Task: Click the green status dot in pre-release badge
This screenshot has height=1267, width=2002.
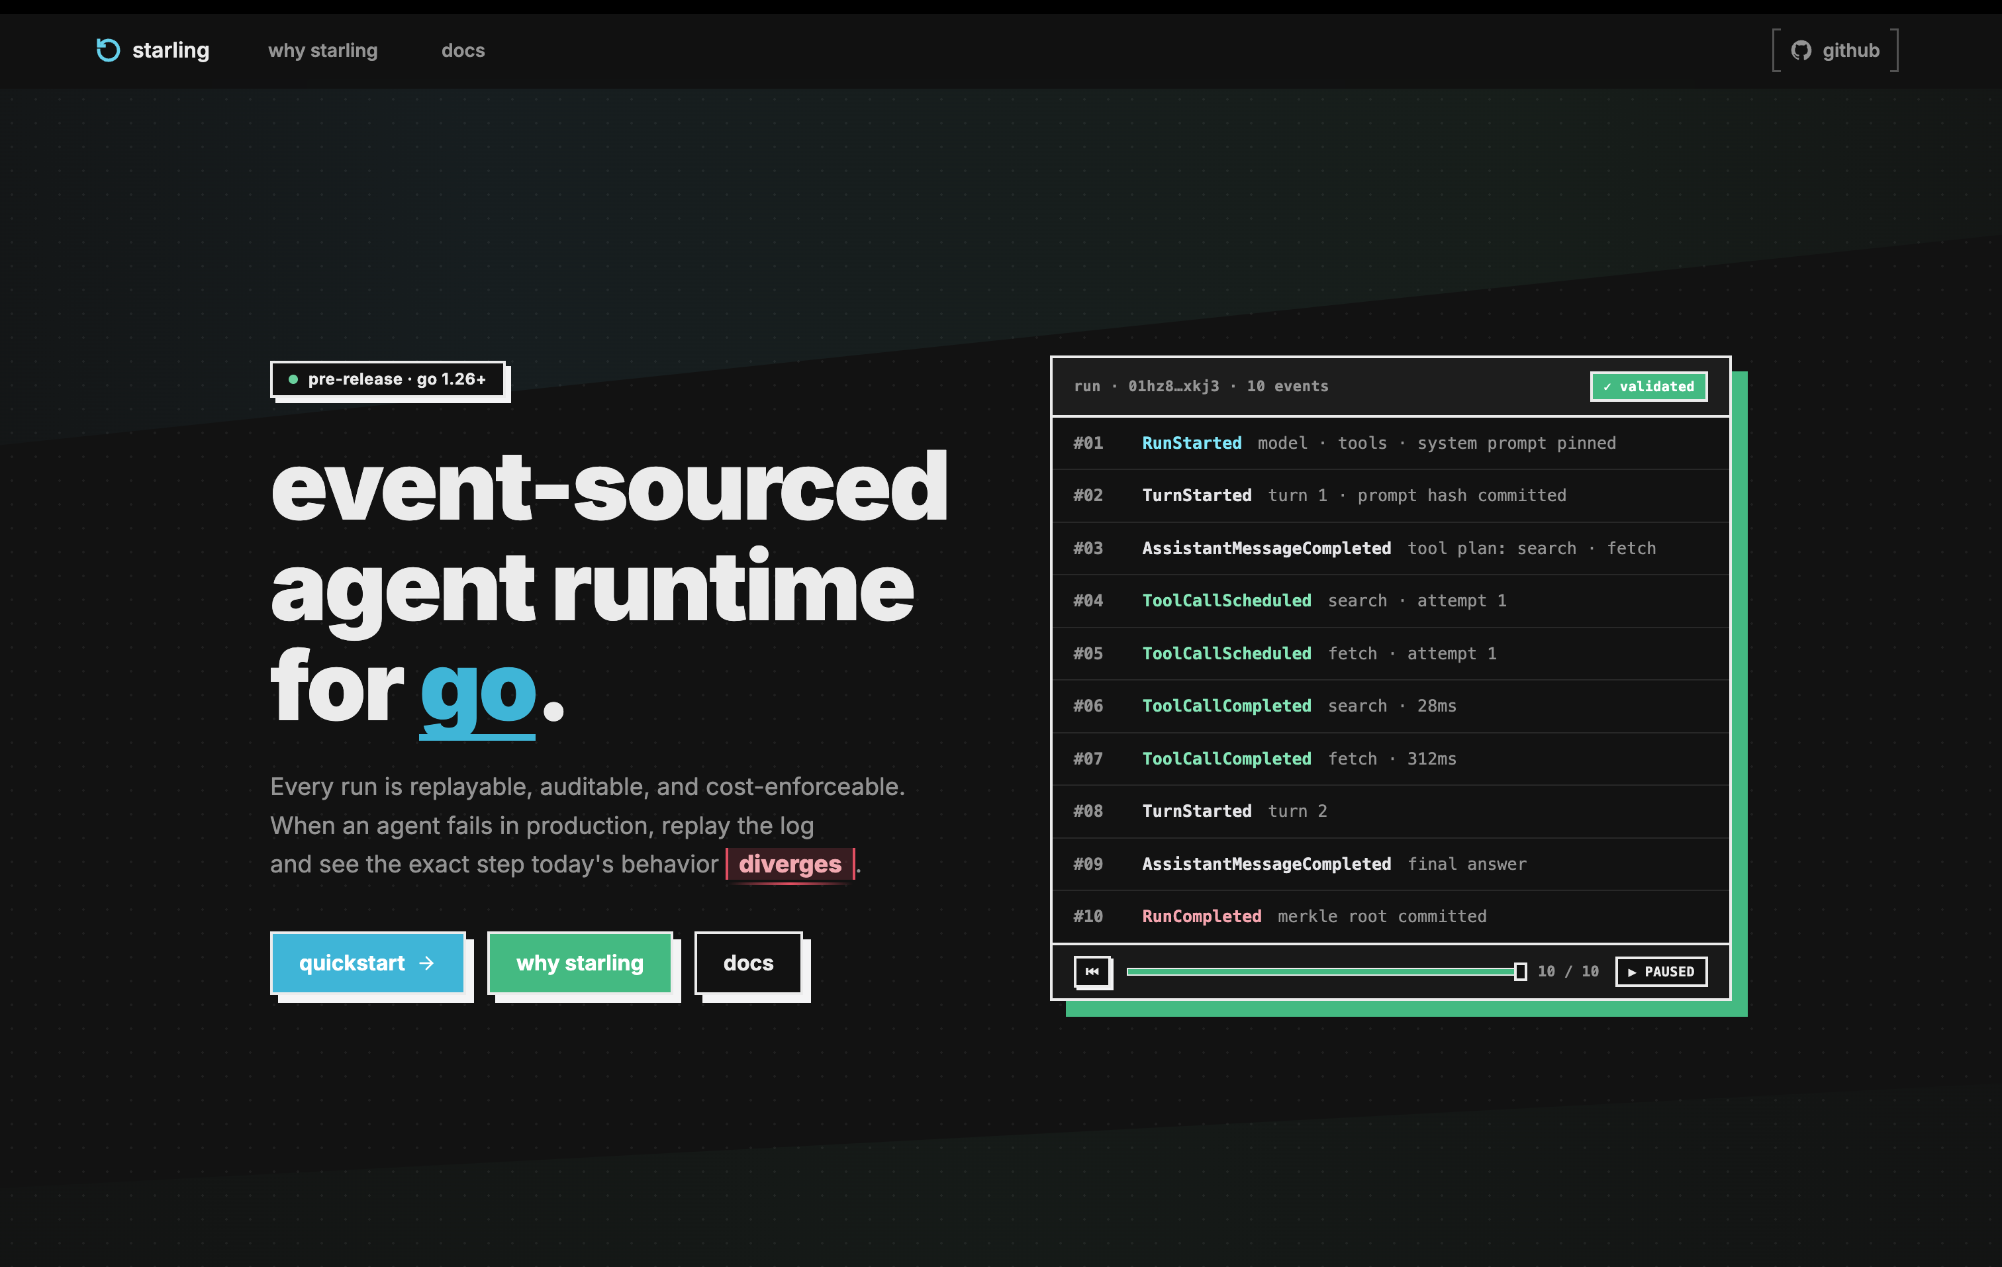Action: 293,379
